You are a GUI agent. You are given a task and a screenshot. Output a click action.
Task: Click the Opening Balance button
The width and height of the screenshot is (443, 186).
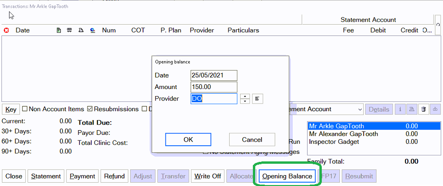[287, 177]
